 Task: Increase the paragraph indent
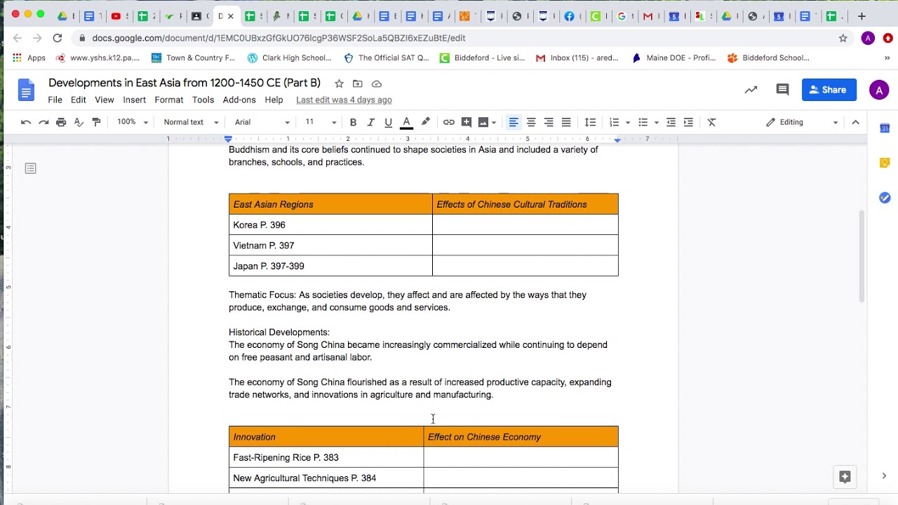pyautogui.click(x=688, y=122)
